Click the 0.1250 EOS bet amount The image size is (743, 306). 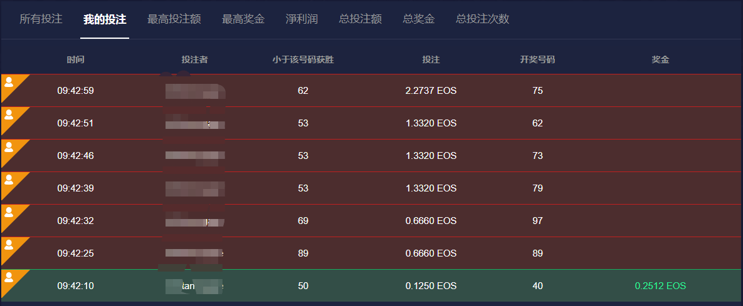[x=431, y=286]
